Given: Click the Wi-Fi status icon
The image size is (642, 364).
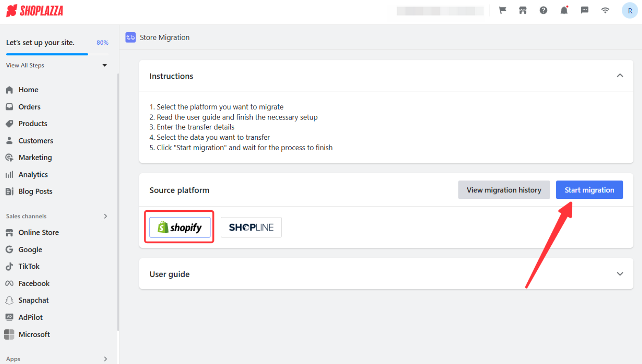Looking at the screenshot, I should (x=605, y=10).
